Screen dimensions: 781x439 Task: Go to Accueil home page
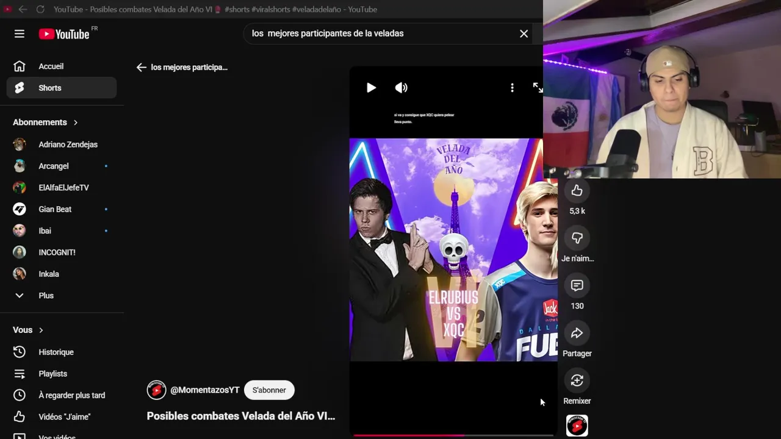click(x=62, y=66)
